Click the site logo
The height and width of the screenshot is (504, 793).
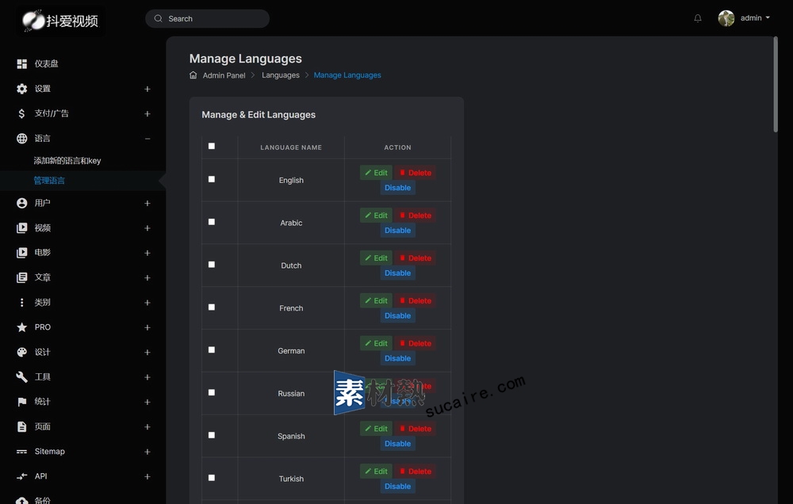[x=60, y=21]
